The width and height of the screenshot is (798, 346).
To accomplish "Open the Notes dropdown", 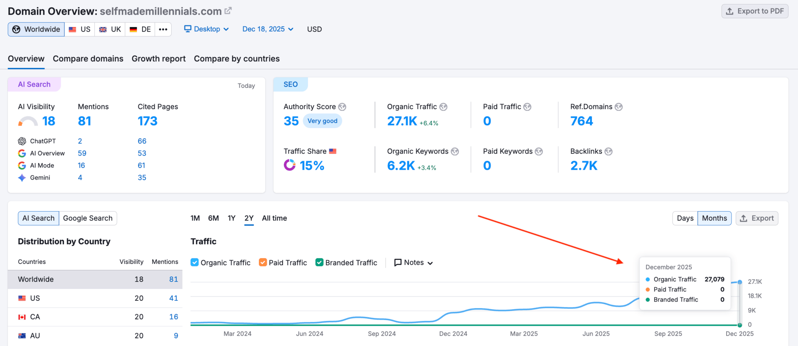I will coord(414,263).
